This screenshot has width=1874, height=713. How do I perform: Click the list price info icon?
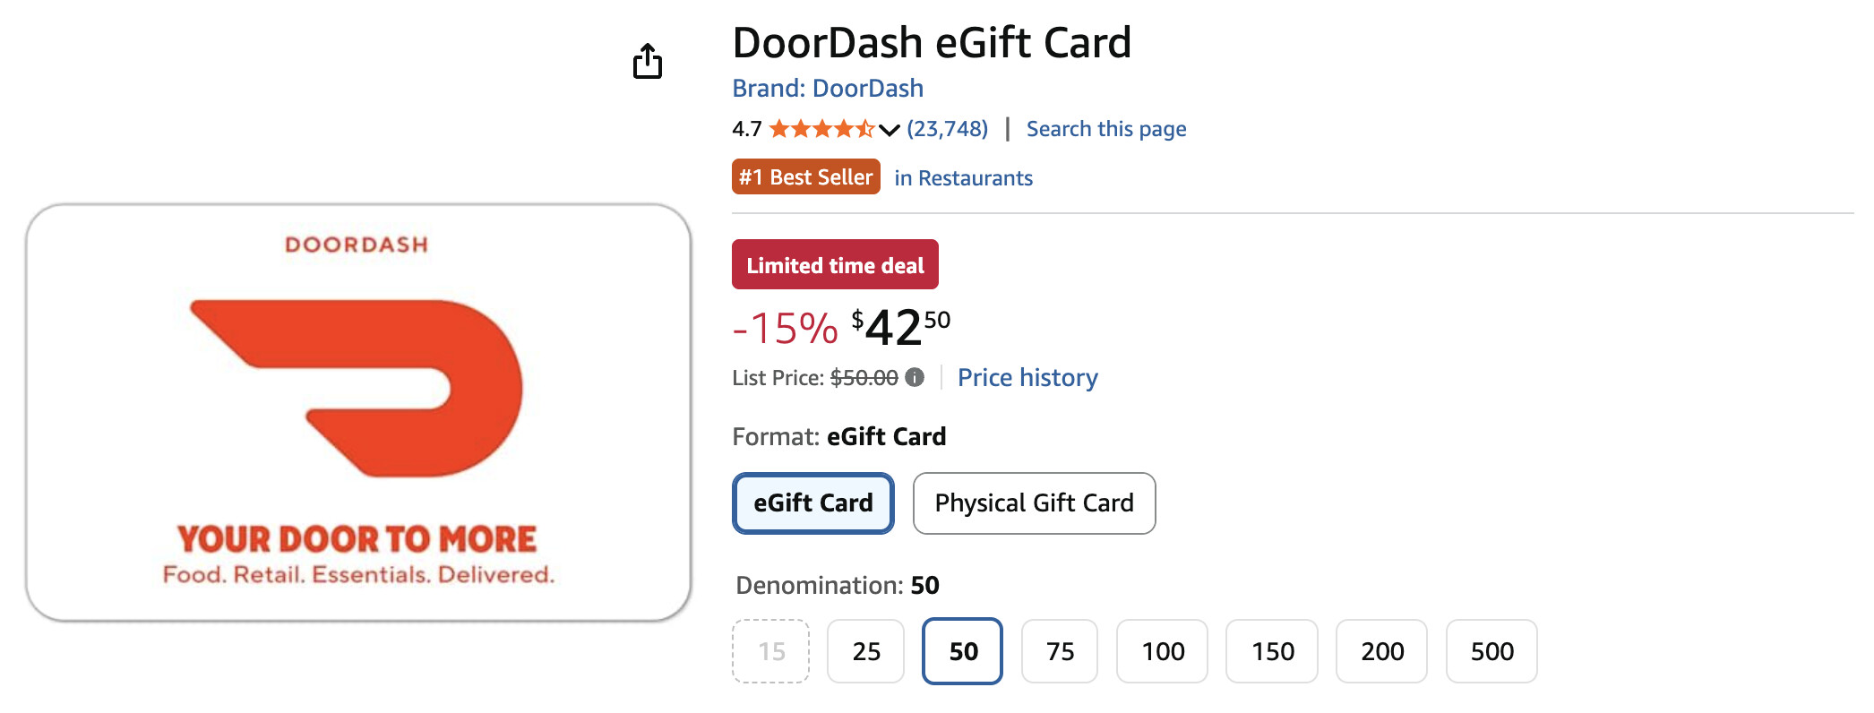coord(915,377)
